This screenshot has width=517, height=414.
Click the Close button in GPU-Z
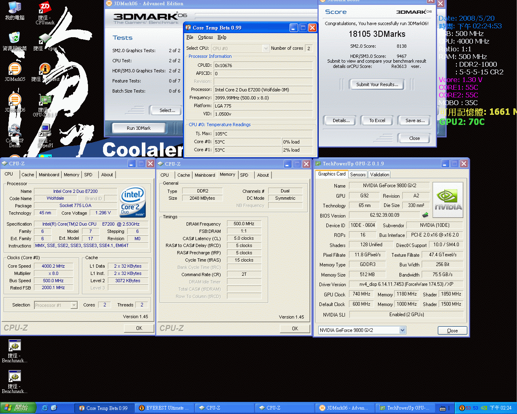[452, 330]
